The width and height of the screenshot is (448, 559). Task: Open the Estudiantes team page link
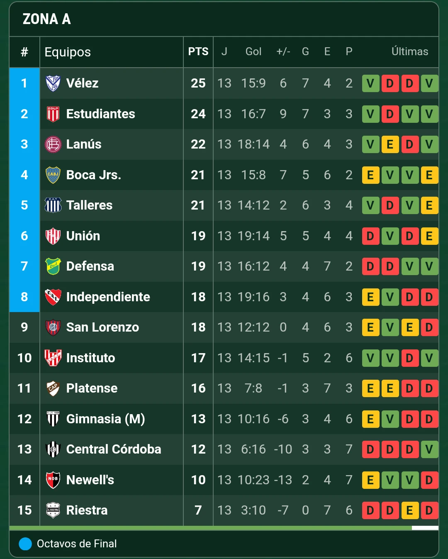[x=100, y=114]
